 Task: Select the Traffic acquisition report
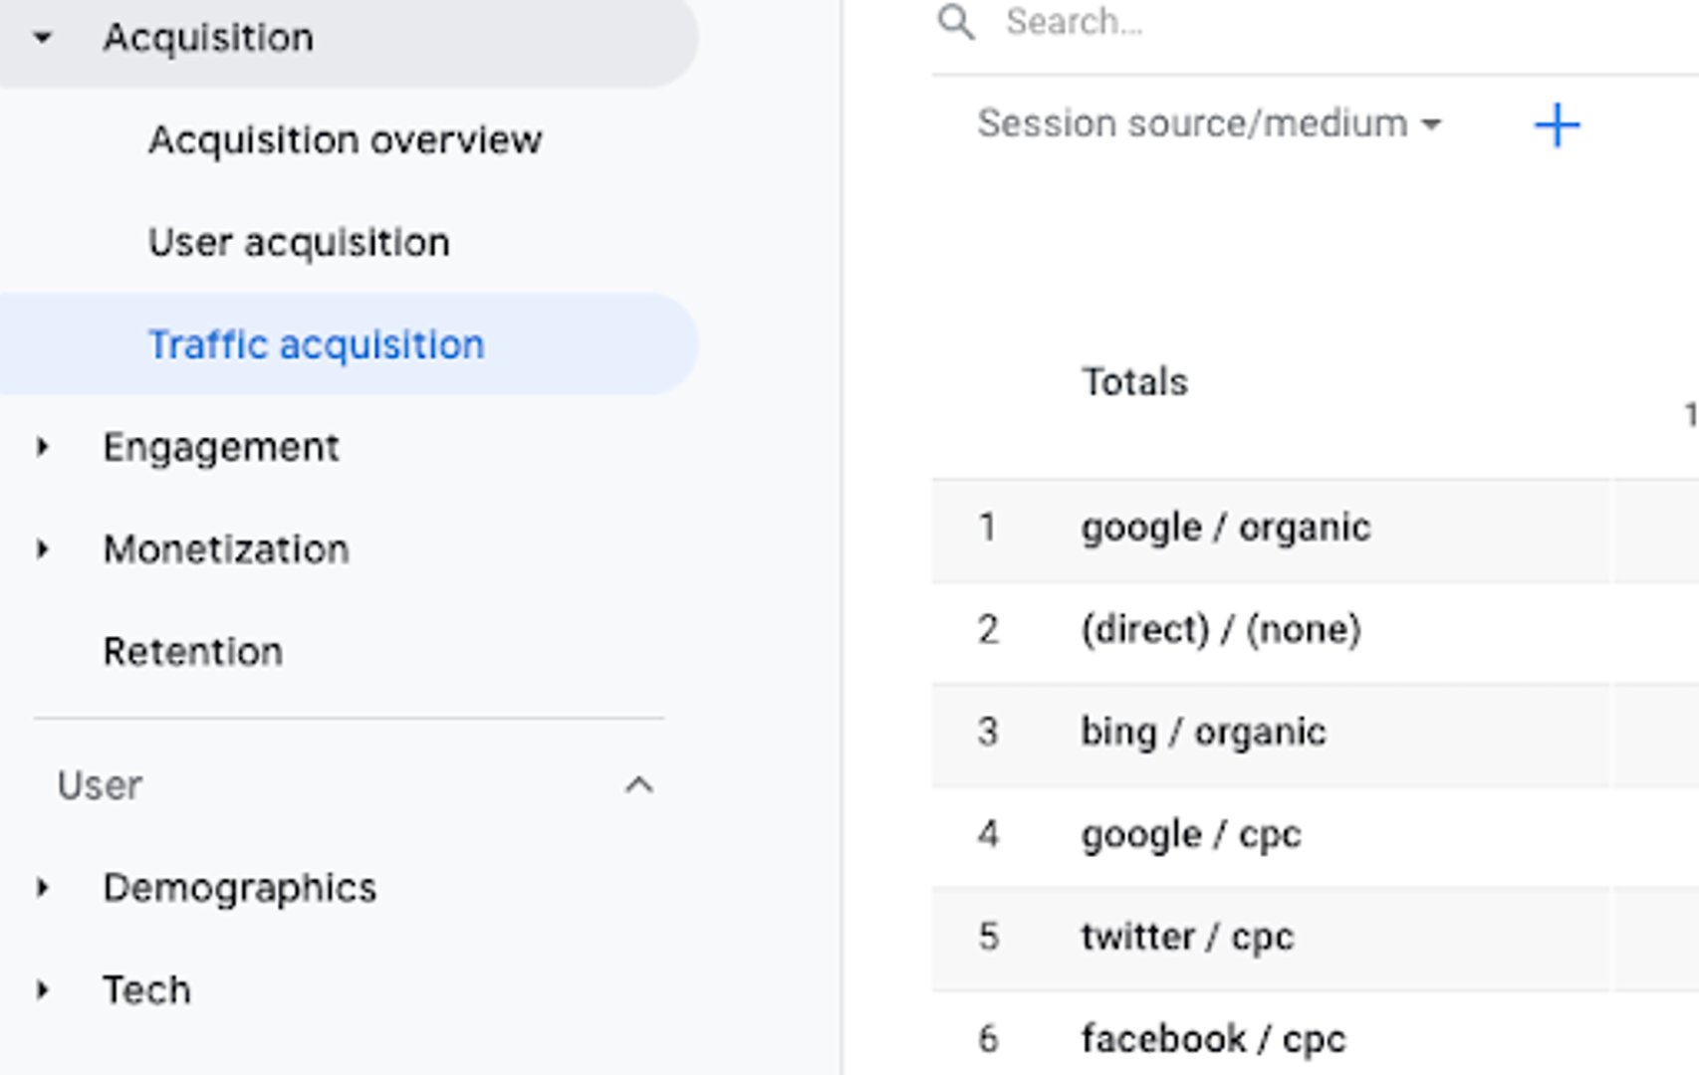coord(317,343)
